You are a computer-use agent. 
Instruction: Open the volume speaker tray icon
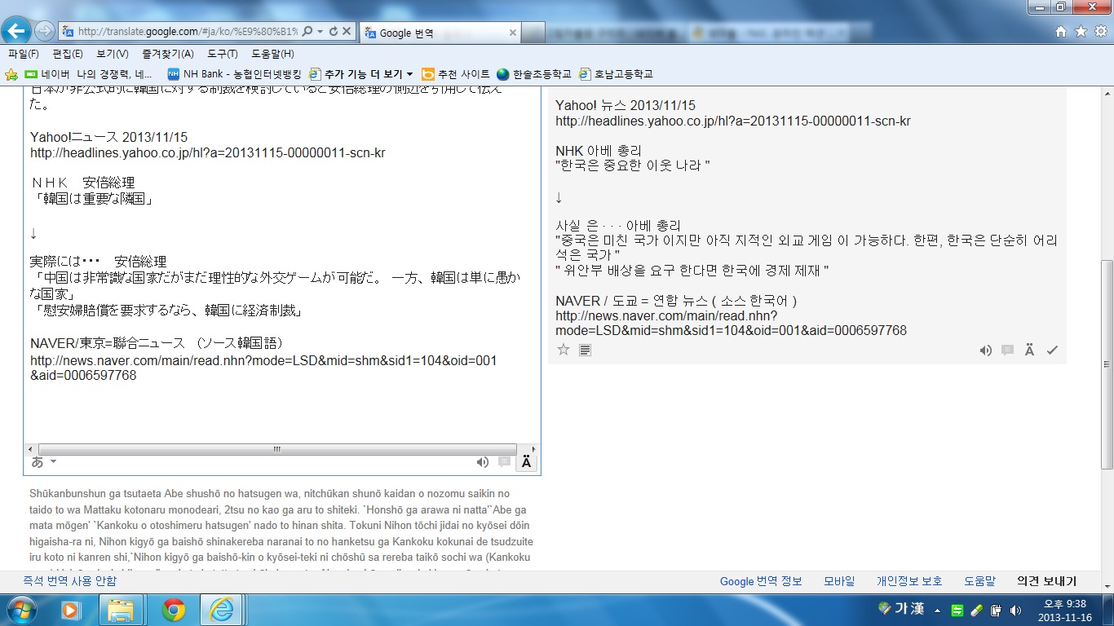(x=1015, y=610)
